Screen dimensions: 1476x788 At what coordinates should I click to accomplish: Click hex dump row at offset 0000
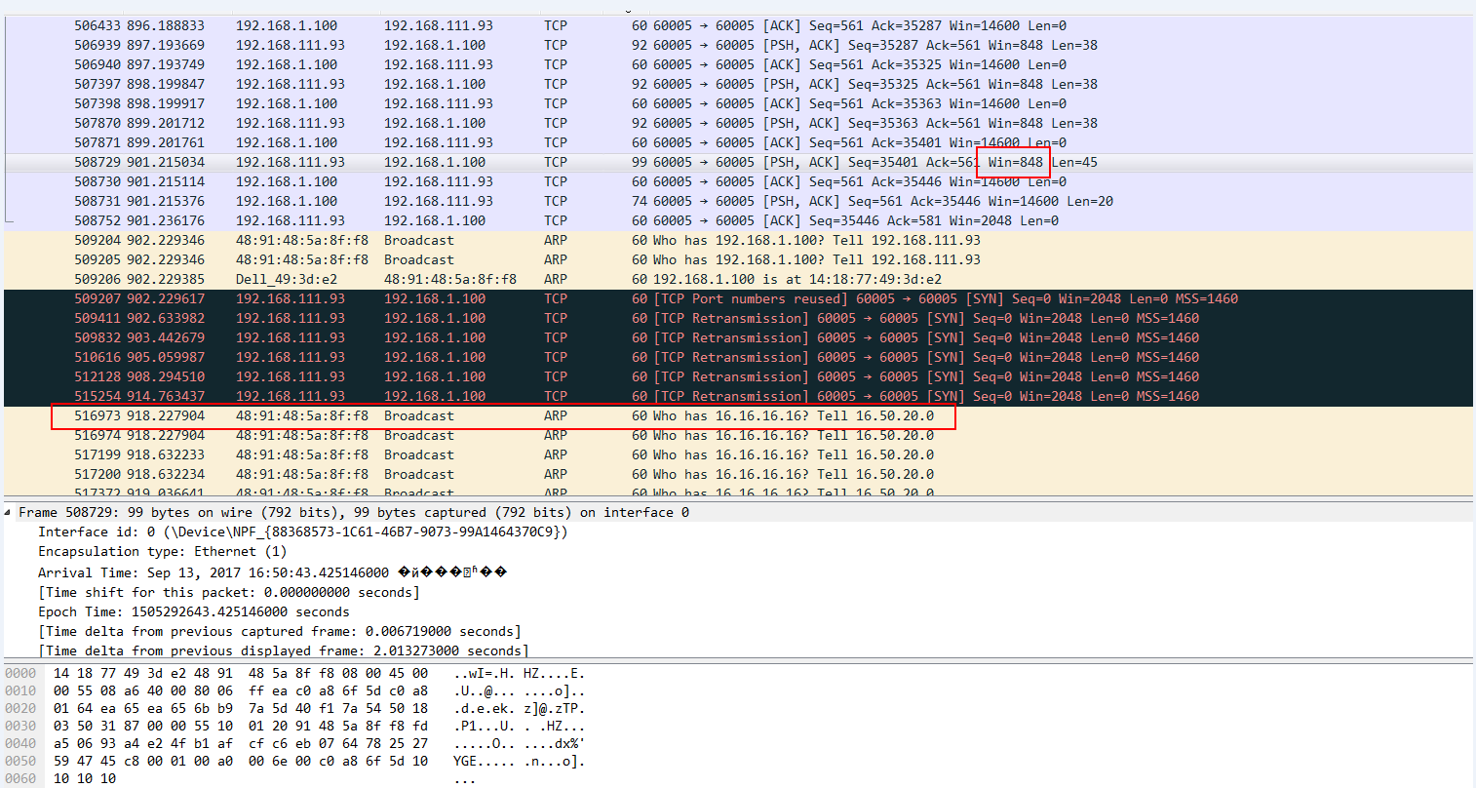pyautogui.click(x=295, y=673)
